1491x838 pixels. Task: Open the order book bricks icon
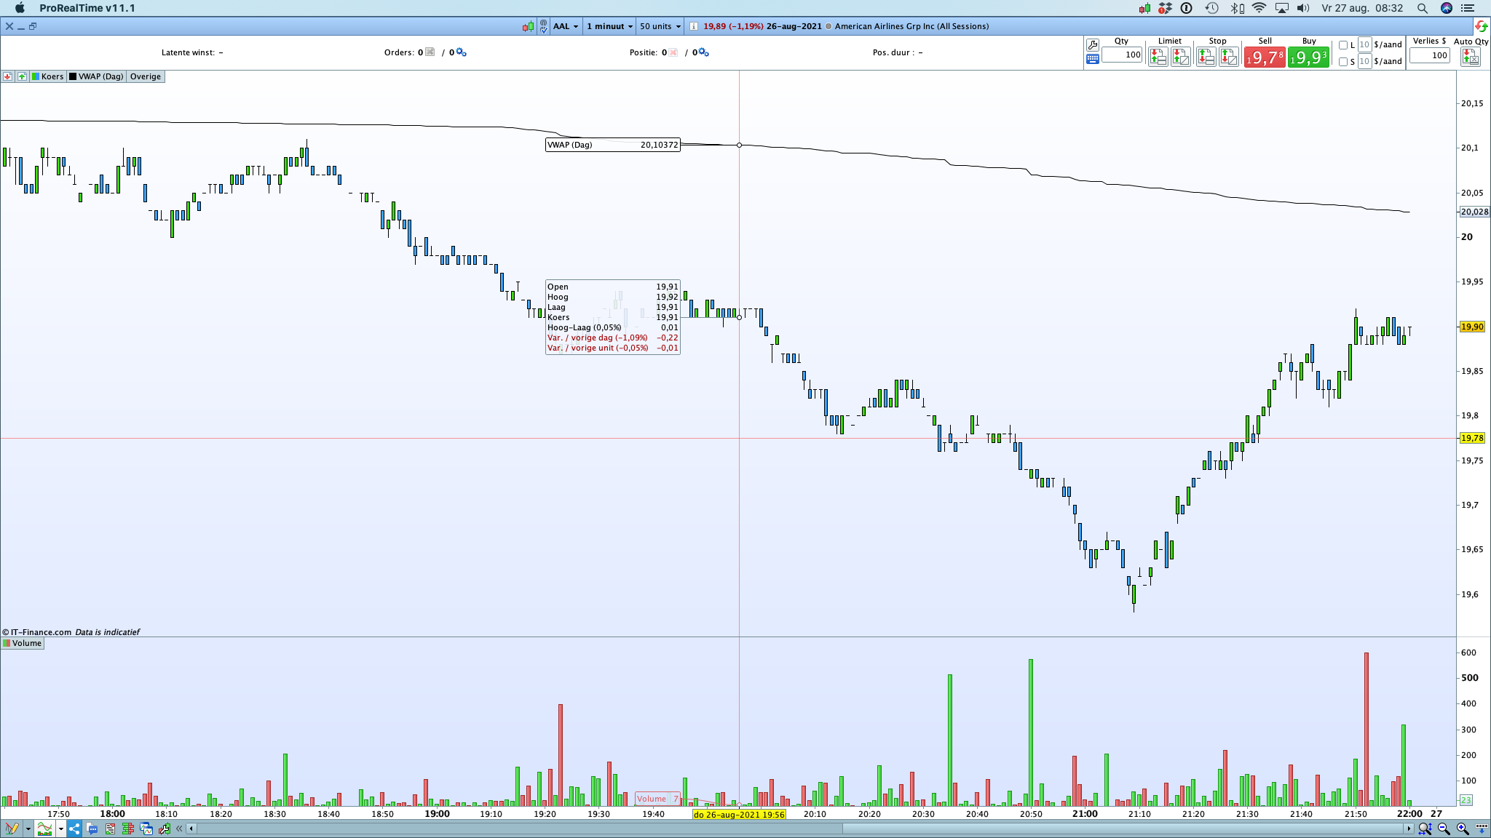coord(128,829)
